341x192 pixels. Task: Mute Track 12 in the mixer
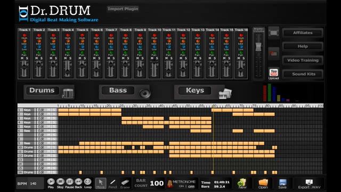tap(181, 58)
